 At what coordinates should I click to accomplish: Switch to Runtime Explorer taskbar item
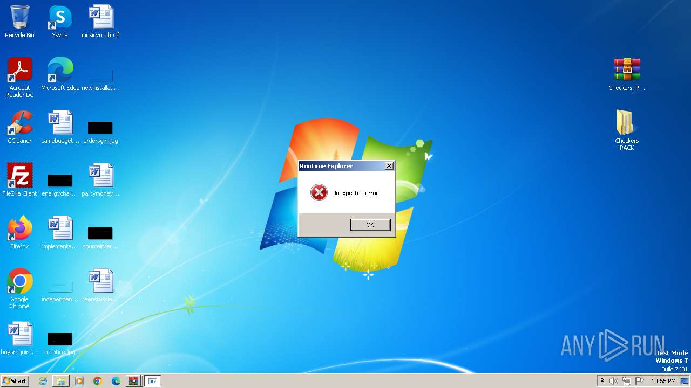(x=153, y=381)
